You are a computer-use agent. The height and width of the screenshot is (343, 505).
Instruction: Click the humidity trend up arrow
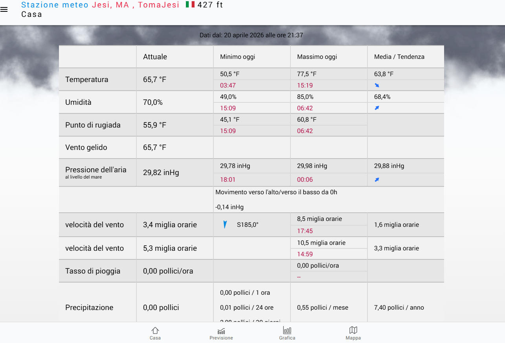(377, 108)
